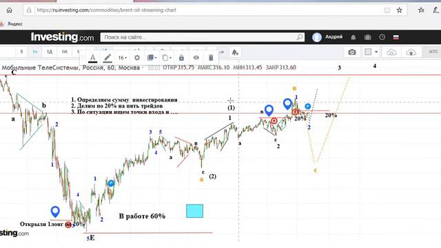This screenshot has height=248, width=441.
Task: Open notifications bell icon
Action: 353,37
